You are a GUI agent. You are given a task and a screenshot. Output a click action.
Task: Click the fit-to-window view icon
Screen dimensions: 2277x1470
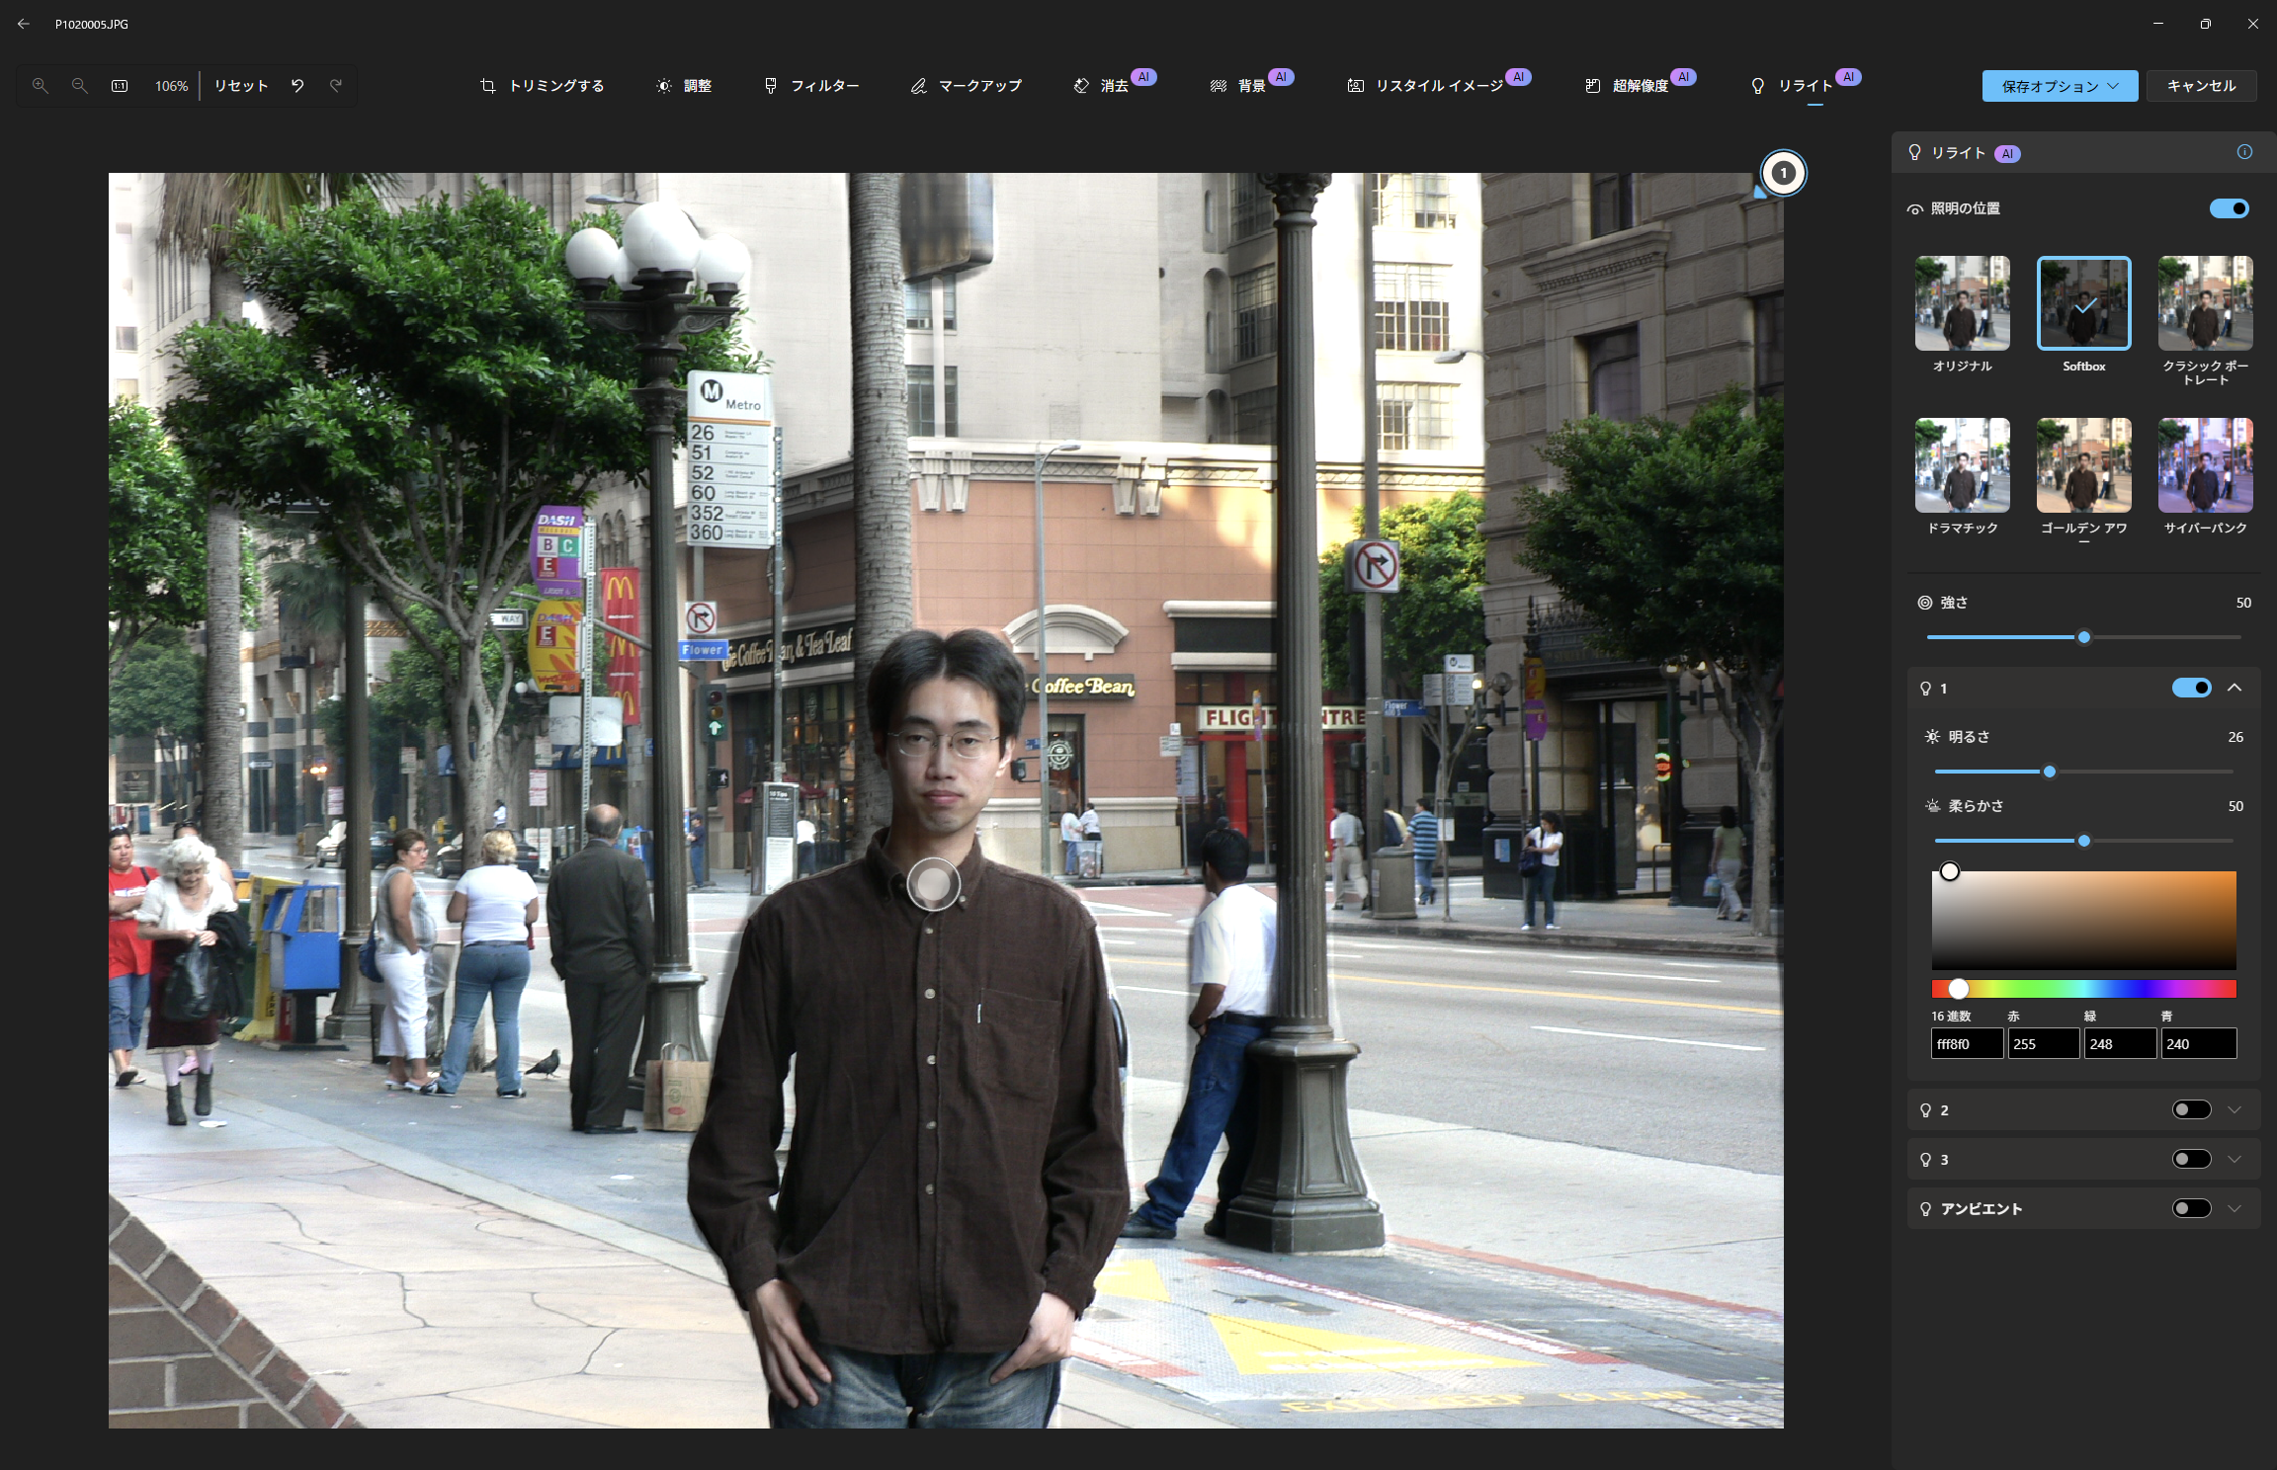click(120, 86)
